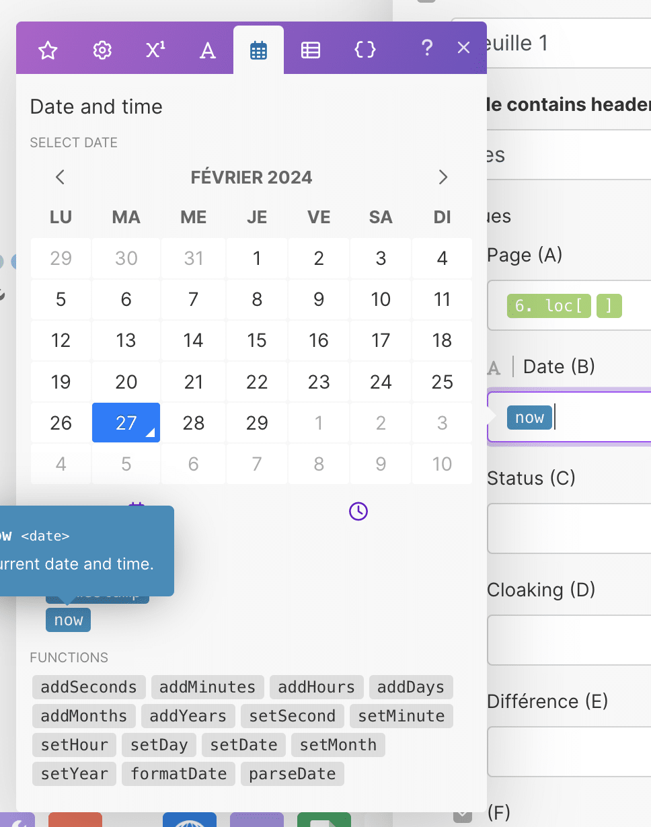Viewport: 651px width, 827px height.
Task: Open the favorites star tab
Action: pos(48,50)
